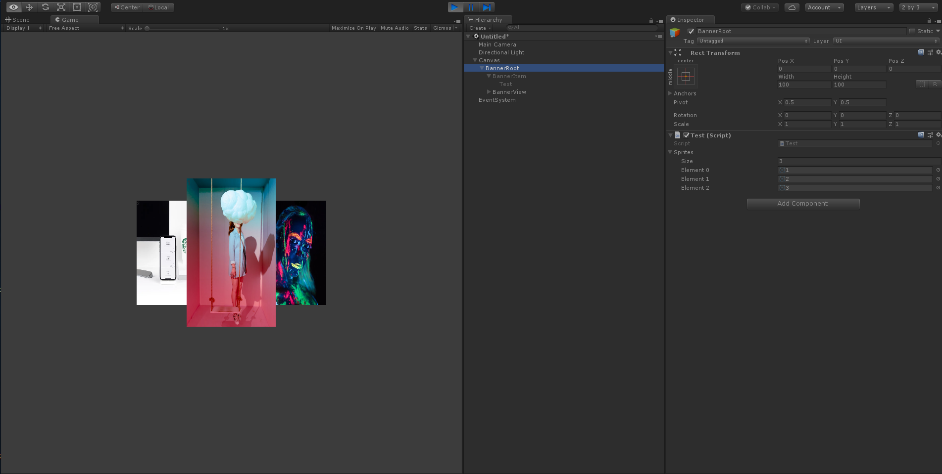Viewport: 942px width, 474px height.
Task: Click Maximize On Play button
Action: [353, 28]
